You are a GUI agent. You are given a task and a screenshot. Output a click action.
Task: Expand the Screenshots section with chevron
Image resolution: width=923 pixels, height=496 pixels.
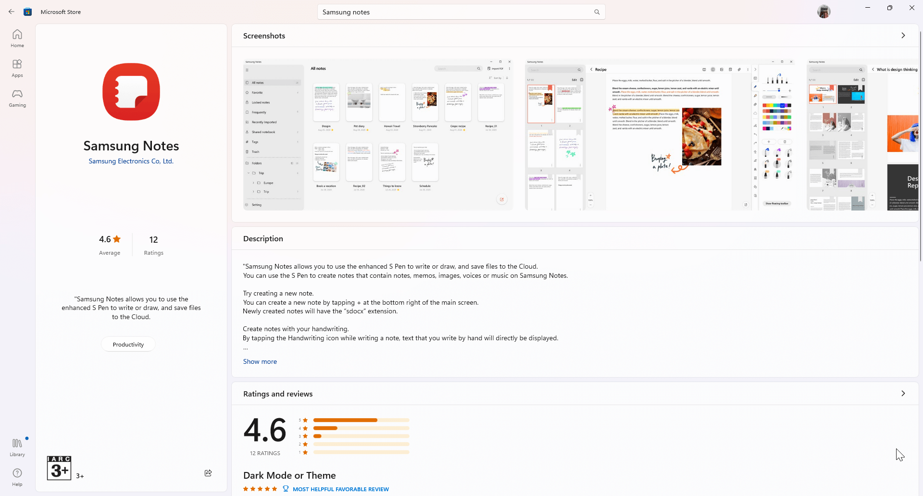903,36
